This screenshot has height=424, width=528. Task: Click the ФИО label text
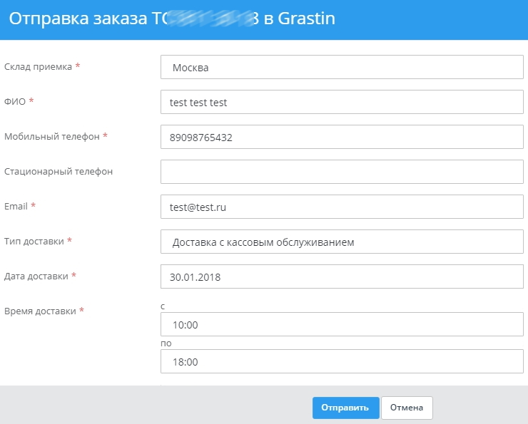(x=15, y=101)
